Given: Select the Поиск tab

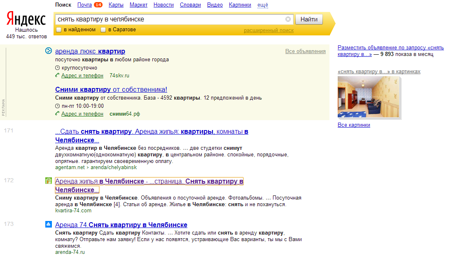Looking at the screenshot, I should 63,5.
